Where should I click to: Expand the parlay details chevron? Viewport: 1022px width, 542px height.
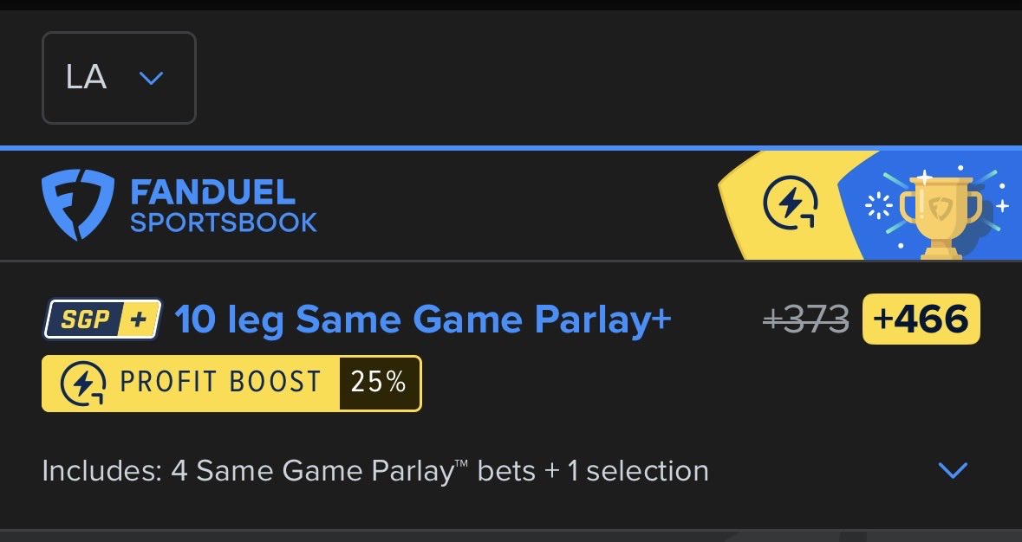(953, 470)
